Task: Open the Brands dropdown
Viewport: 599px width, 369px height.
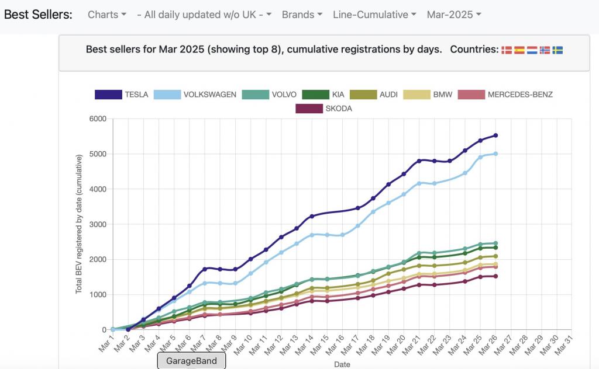Action: click(302, 15)
